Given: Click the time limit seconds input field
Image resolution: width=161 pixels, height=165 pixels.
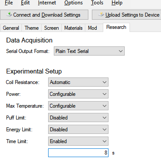Looking at the screenshot, I should pos(78,153).
